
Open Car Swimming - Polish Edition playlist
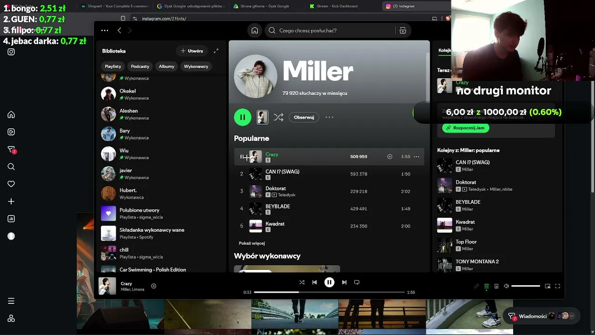pos(160,269)
